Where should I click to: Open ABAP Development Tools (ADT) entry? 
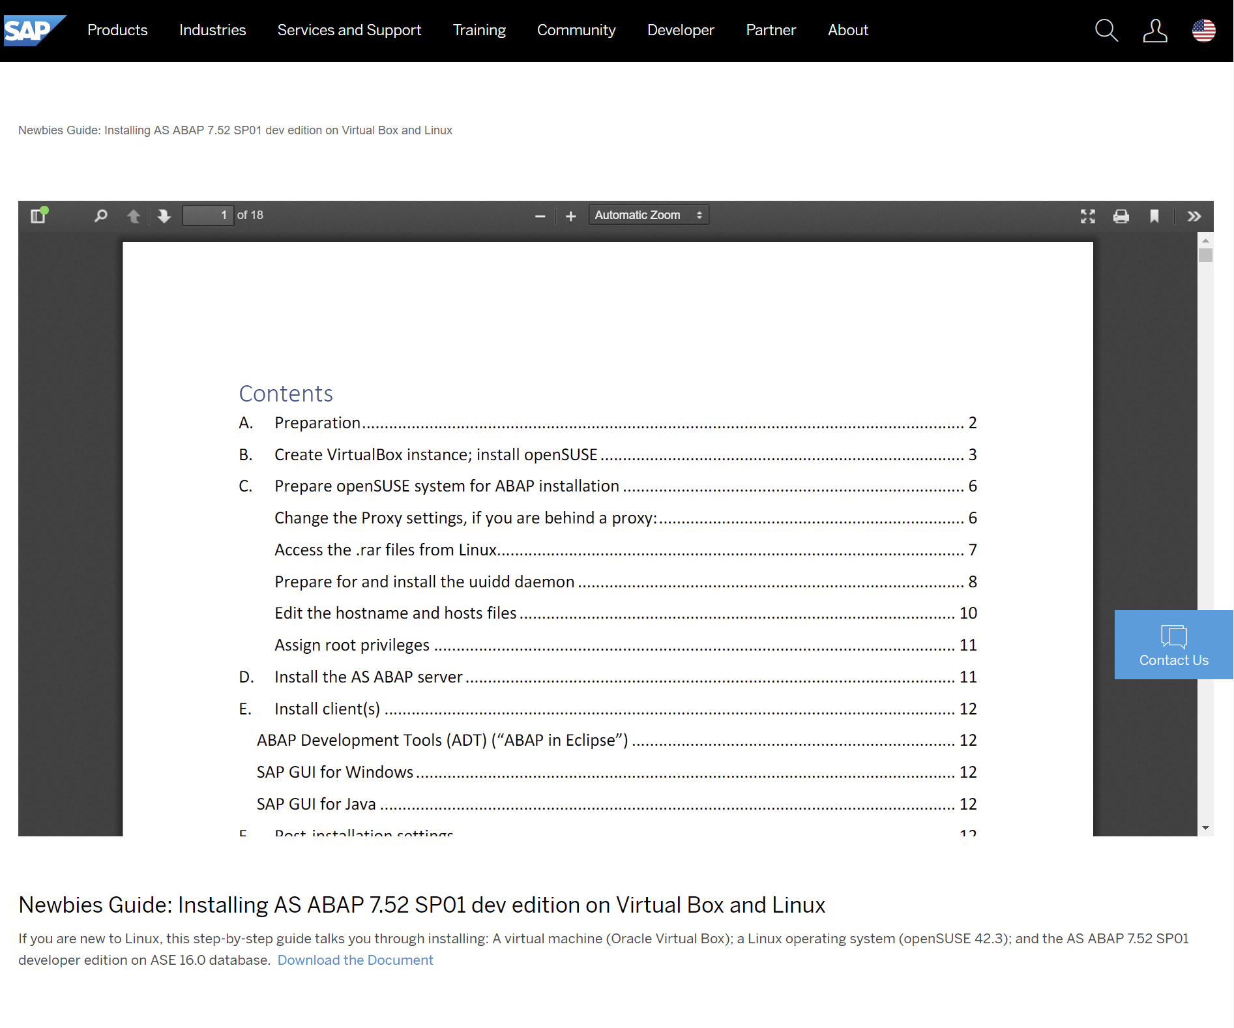coord(617,741)
